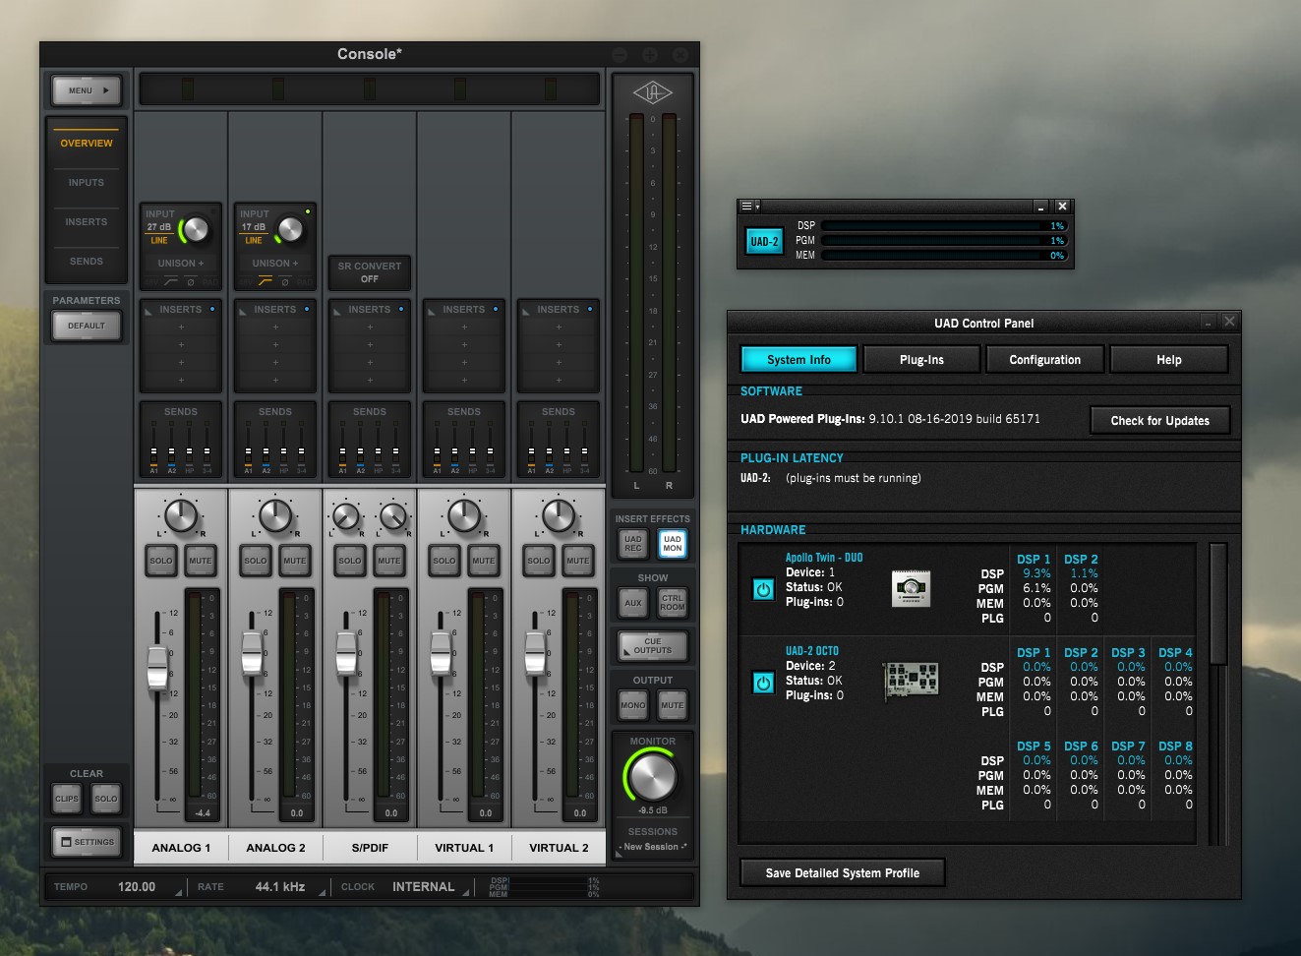The image size is (1301, 956).
Task: Switch to the Plug-Ins tab
Action: [x=921, y=360]
